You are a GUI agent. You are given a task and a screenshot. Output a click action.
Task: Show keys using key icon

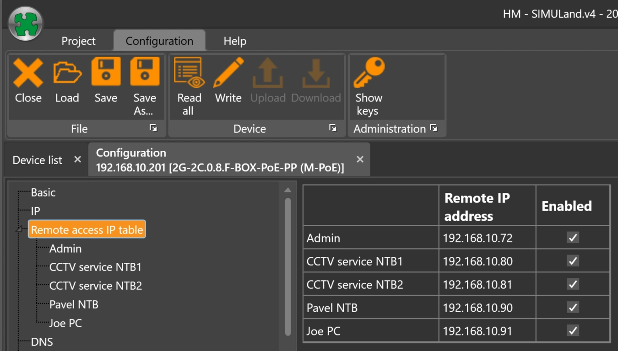[369, 73]
